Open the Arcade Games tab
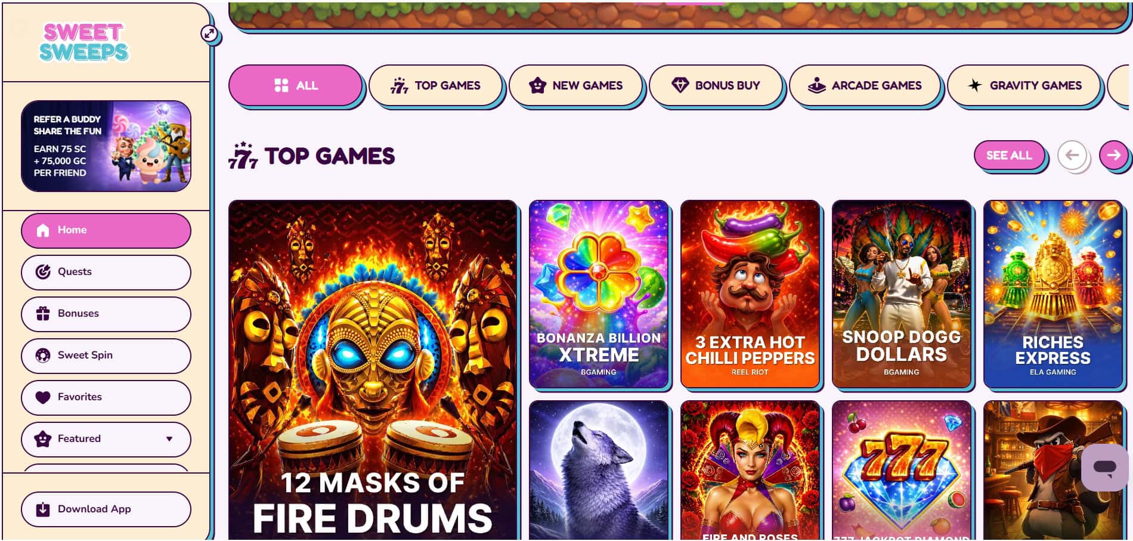 [x=865, y=85]
